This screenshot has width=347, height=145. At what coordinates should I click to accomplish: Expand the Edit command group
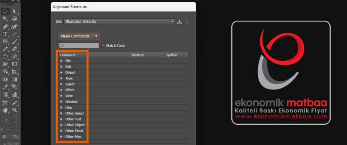pos(61,67)
